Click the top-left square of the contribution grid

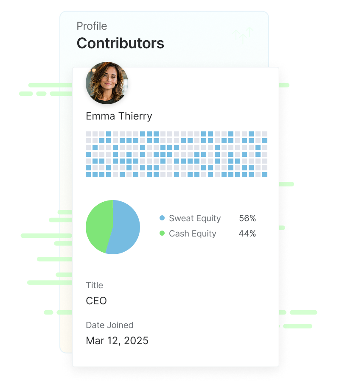tap(88, 134)
